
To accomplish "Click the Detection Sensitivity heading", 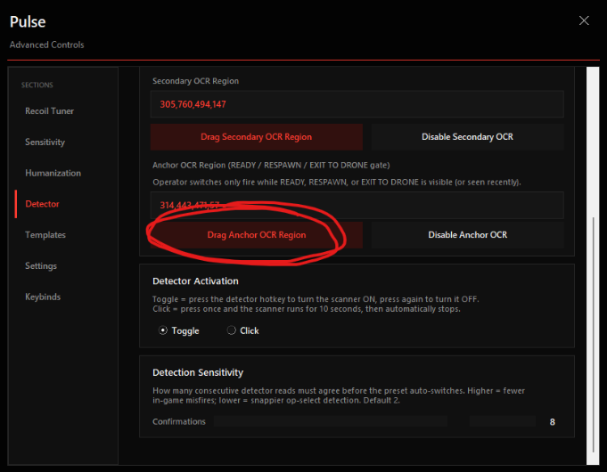I will (x=198, y=372).
